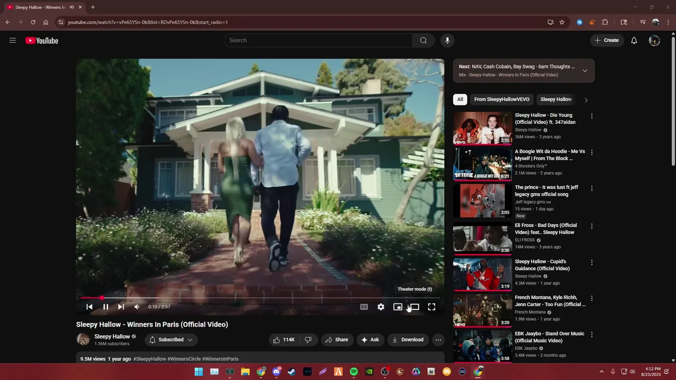Open the Chrome media controls icon
This screenshot has height=380, width=676.
(643, 22)
